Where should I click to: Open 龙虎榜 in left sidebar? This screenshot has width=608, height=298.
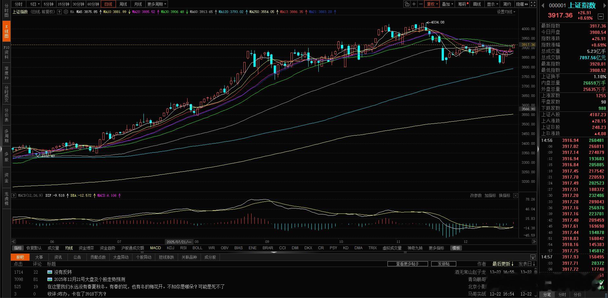coord(6,199)
